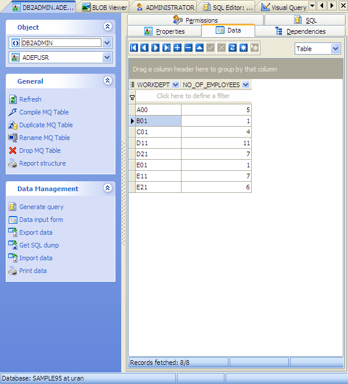Open the BLOB Viewer window tab
This screenshot has width=348, height=384.
[x=104, y=8]
